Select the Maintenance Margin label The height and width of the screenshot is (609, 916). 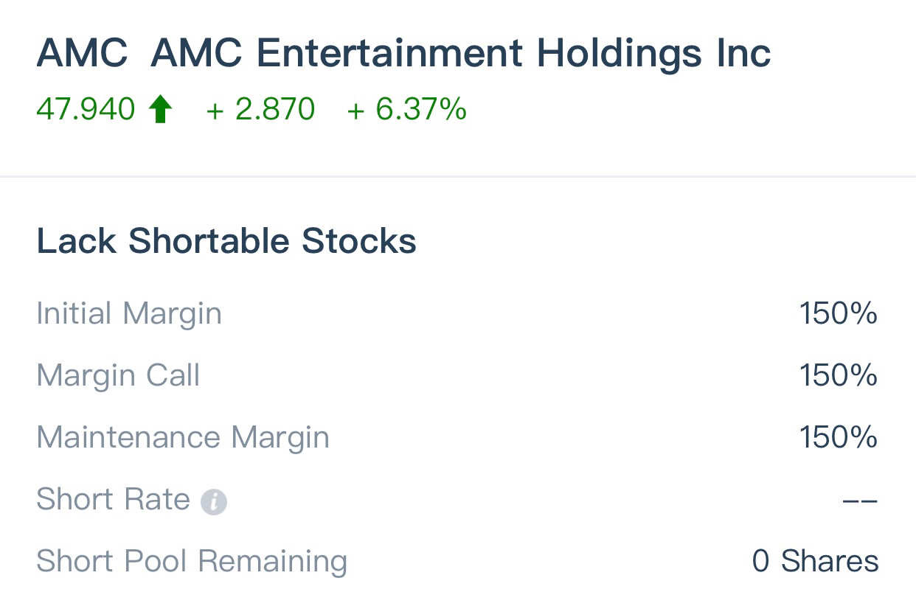coord(183,437)
